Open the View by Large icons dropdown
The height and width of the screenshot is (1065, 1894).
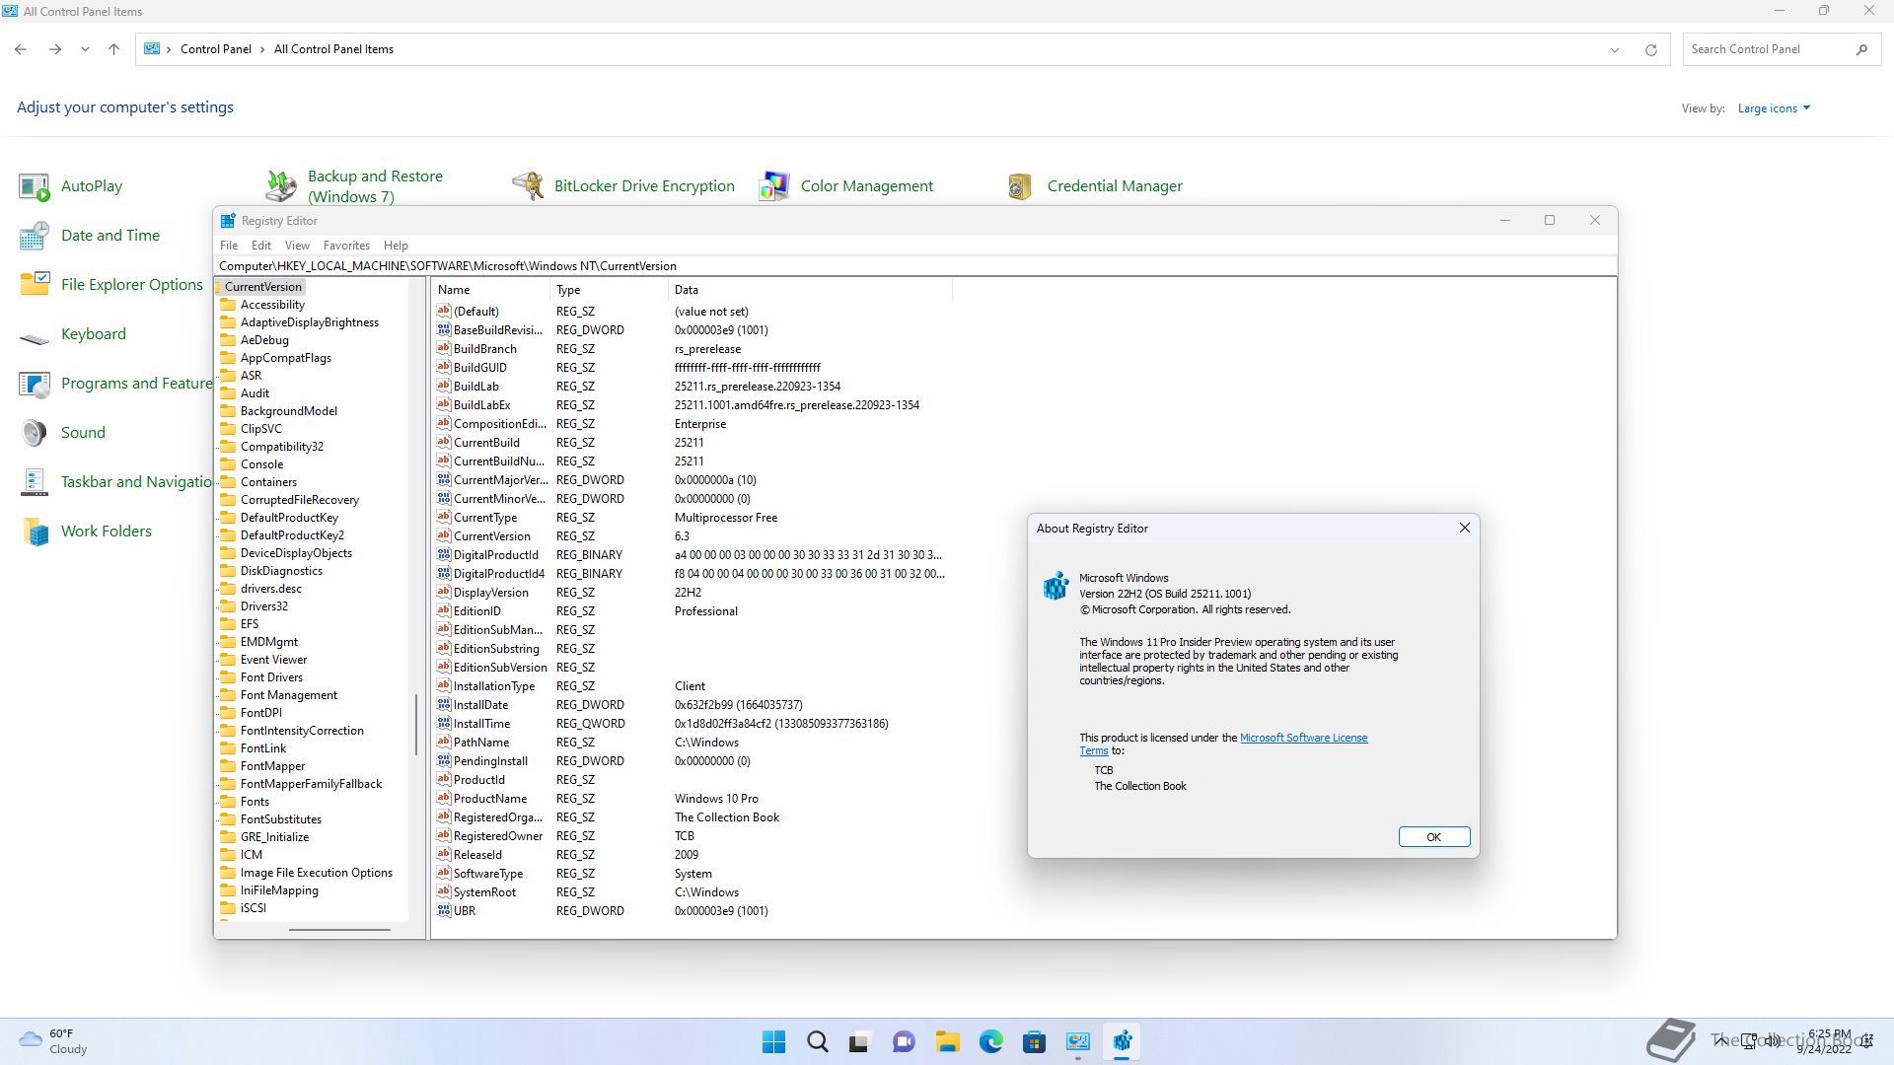tap(1774, 108)
